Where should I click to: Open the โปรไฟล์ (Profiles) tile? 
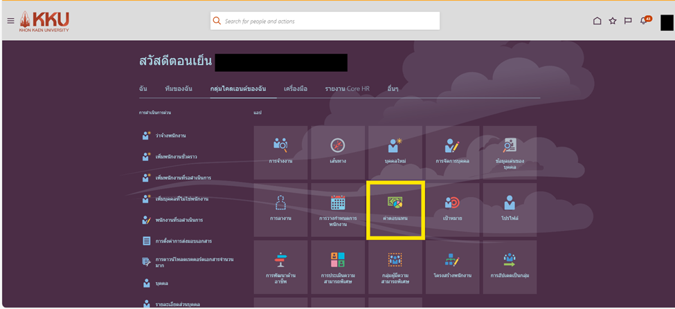pyautogui.click(x=510, y=209)
